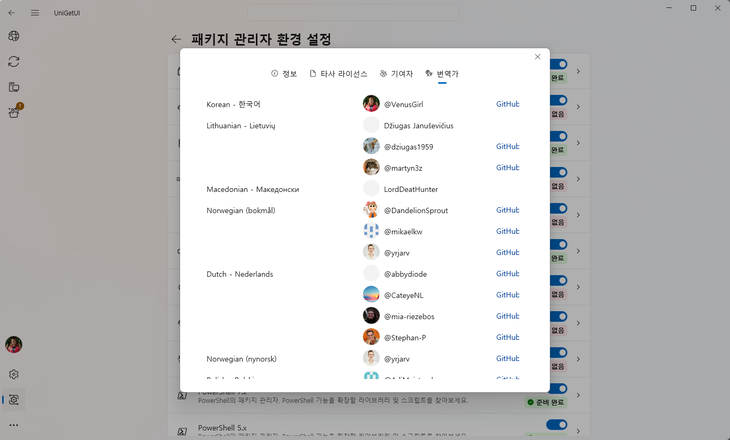Click the name LordDeatHunter
The image size is (730, 440).
(x=411, y=189)
